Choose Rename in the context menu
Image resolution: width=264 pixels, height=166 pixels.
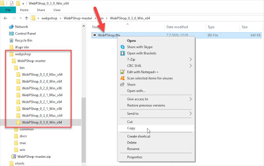pyautogui.click(x=156, y=149)
